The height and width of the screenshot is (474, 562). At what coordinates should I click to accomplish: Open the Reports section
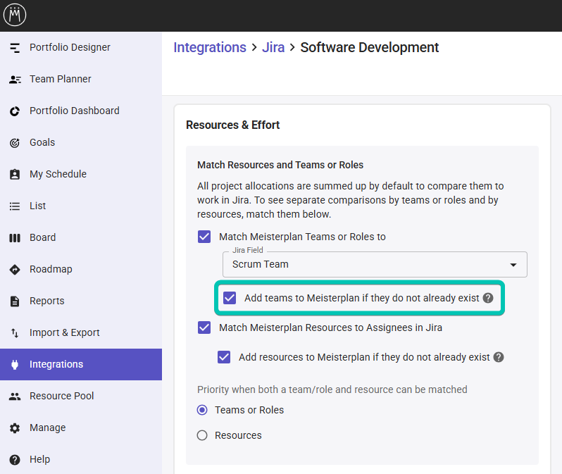[x=81, y=301]
